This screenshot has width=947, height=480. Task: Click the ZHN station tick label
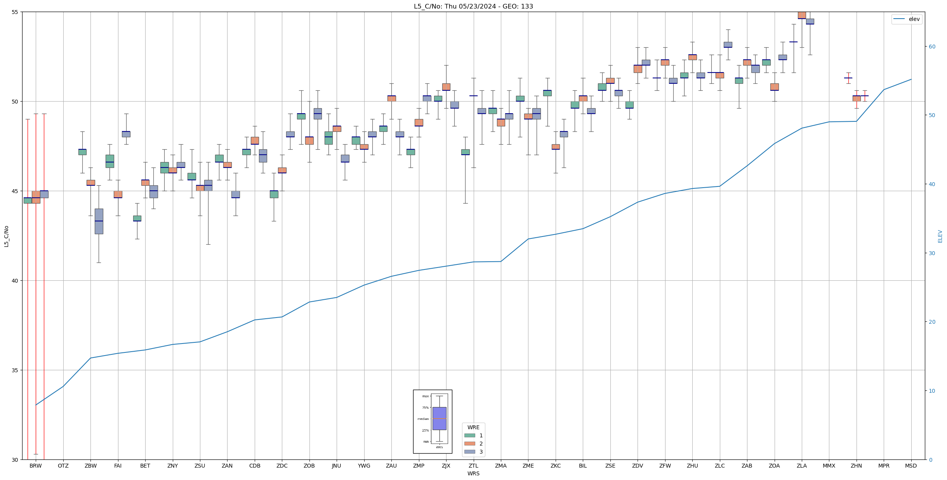[x=856, y=466]
